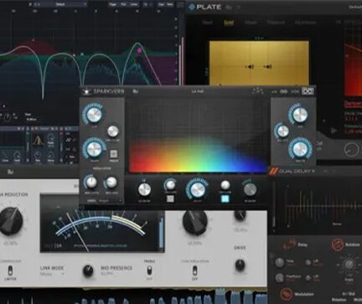Viewport: 362px width, 304px height.
Task: Click the Sparkverb Size knob at top left
Action: [93, 114]
